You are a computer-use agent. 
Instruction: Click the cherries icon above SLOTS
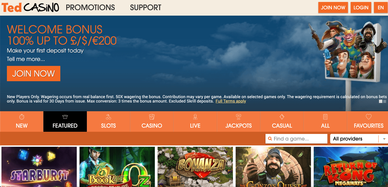pyautogui.click(x=109, y=117)
